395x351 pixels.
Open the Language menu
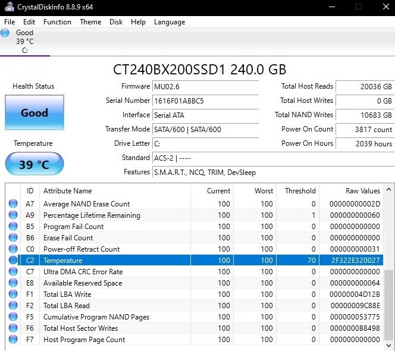click(170, 22)
